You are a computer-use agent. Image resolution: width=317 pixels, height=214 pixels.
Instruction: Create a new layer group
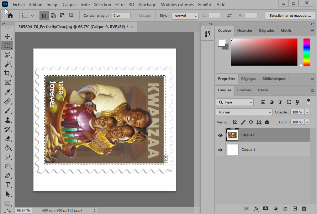(285, 209)
